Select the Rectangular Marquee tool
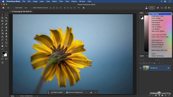This screenshot has height=97, width=173. click(x=6, y=15)
